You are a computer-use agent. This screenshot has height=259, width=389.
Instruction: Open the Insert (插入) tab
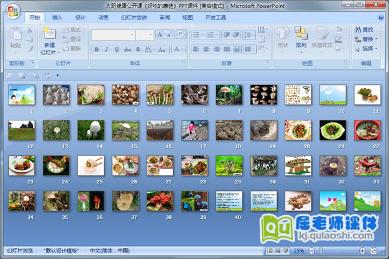coord(58,17)
